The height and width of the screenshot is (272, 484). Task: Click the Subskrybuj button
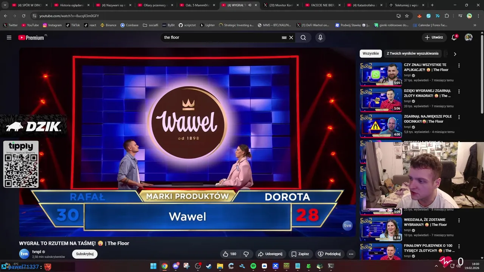85,254
